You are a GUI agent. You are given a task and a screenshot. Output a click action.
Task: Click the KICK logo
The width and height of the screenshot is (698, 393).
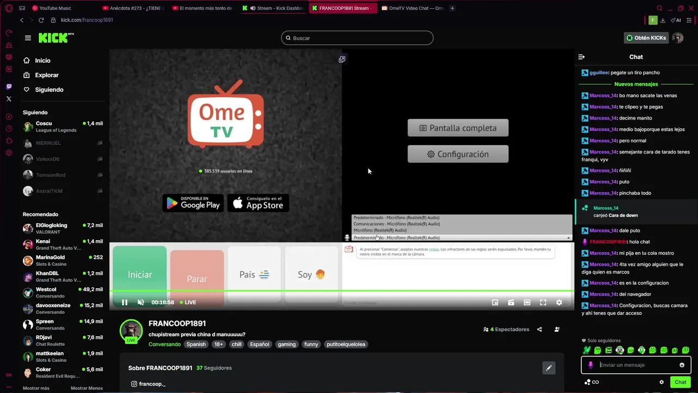pyautogui.click(x=56, y=38)
